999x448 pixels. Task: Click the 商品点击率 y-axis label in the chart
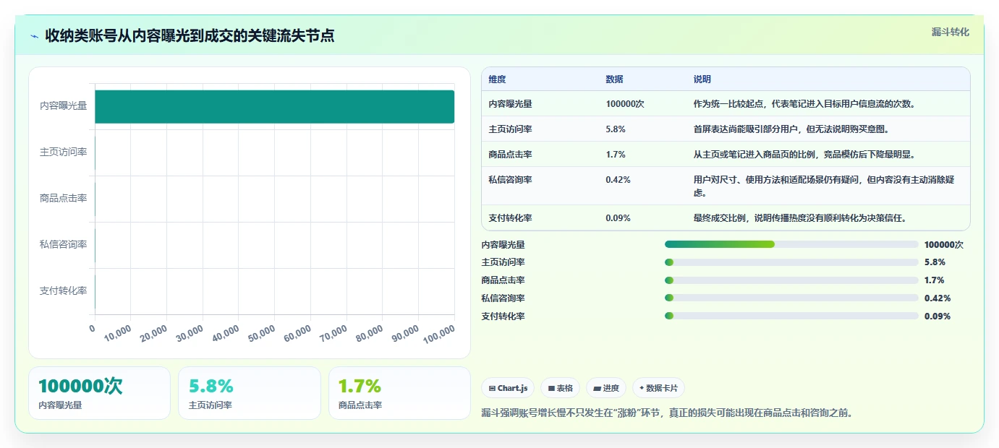[x=63, y=199]
